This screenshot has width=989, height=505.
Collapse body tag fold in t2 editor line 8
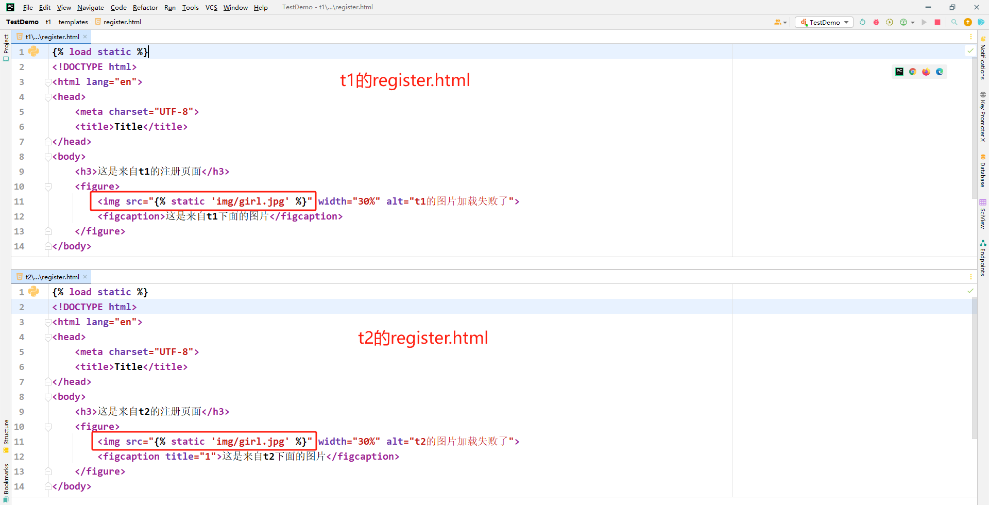coord(48,397)
